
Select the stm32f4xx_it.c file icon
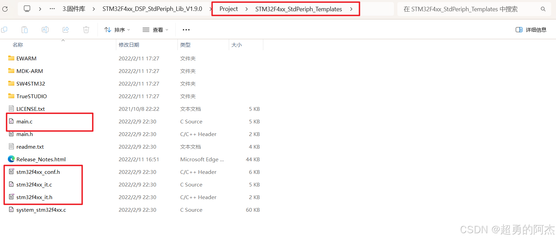coord(11,184)
